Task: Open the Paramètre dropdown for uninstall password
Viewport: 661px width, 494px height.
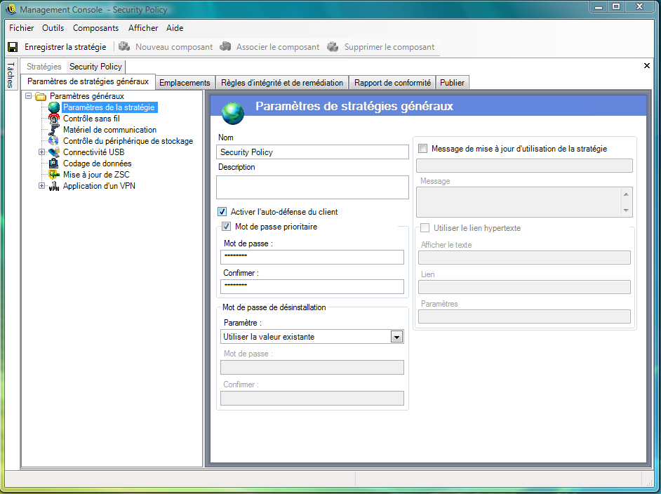Action: tap(396, 337)
